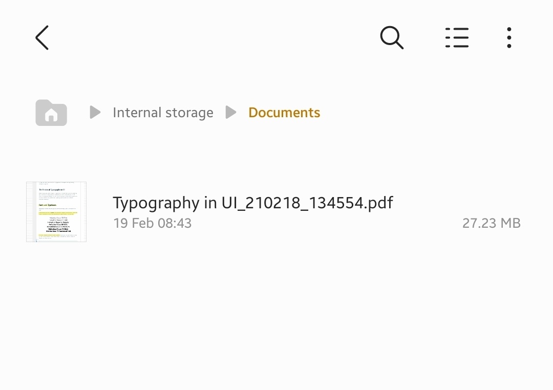Click the arrow before Documents

tap(230, 113)
